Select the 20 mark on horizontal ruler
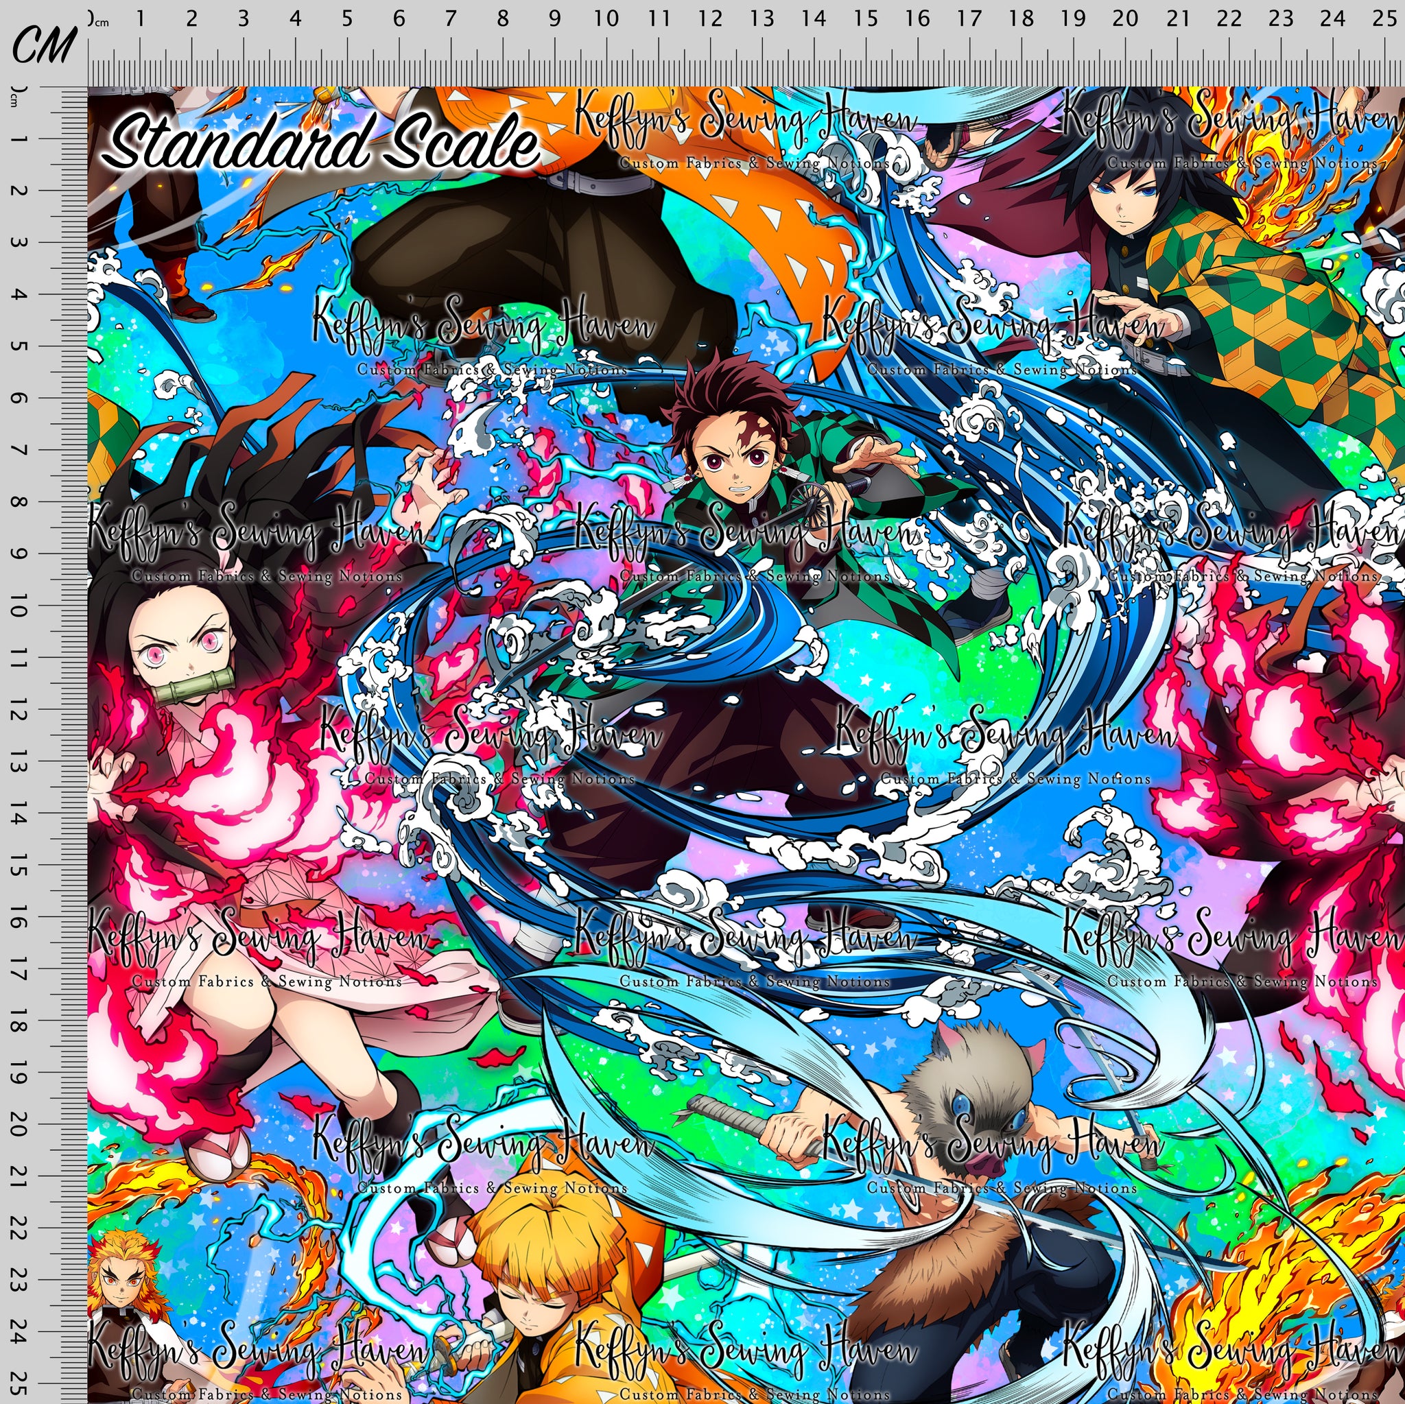Viewport: 1405px width, 1404px height. (x=1125, y=19)
